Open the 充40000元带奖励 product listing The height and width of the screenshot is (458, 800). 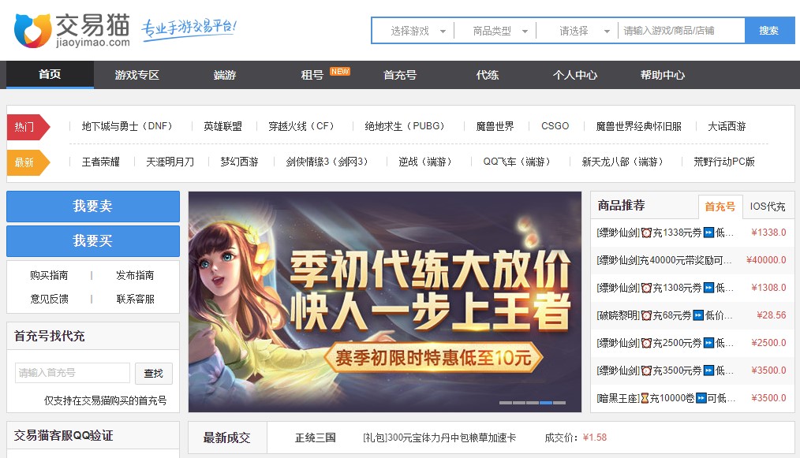[664, 260]
